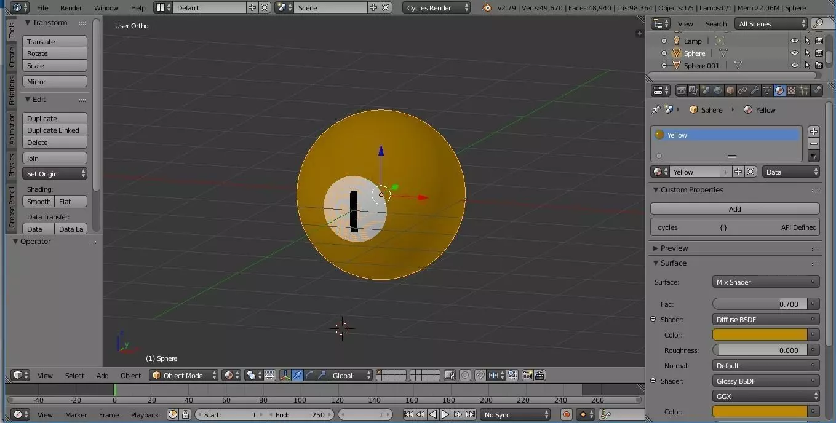Switch to the Create tool shelf tab
836x423 pixels.
[x=12, y=57]
